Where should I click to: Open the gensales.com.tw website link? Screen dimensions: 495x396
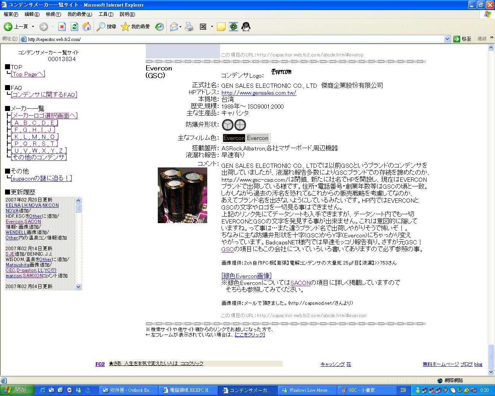point(259,93)
